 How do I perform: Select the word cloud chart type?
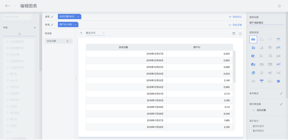(x=270, y=81)
